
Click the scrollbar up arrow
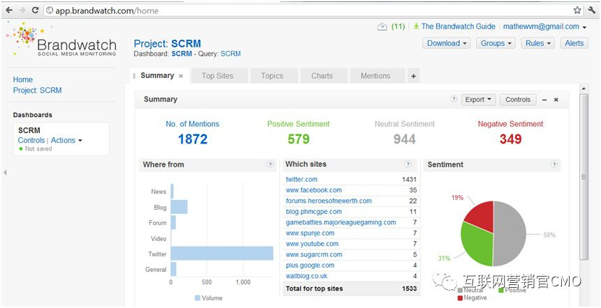(x=584, y=88)
